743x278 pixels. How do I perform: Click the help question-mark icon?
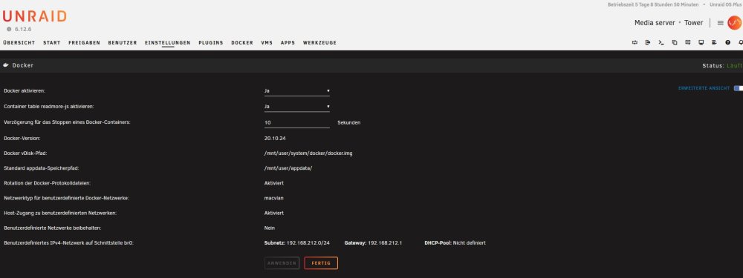(x=727, y=42)
